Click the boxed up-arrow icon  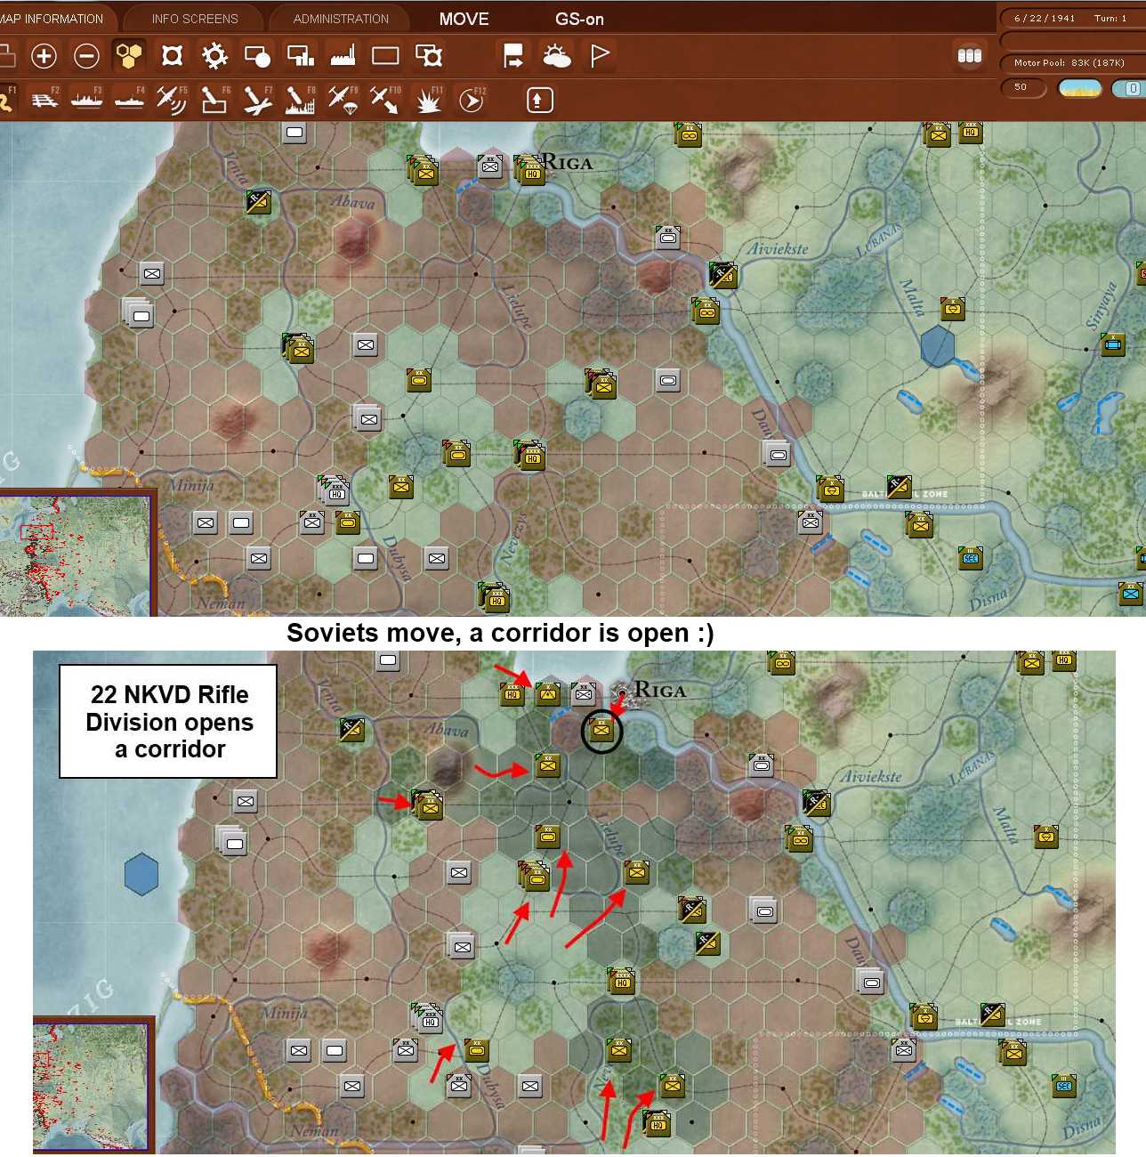pos(539,100)
